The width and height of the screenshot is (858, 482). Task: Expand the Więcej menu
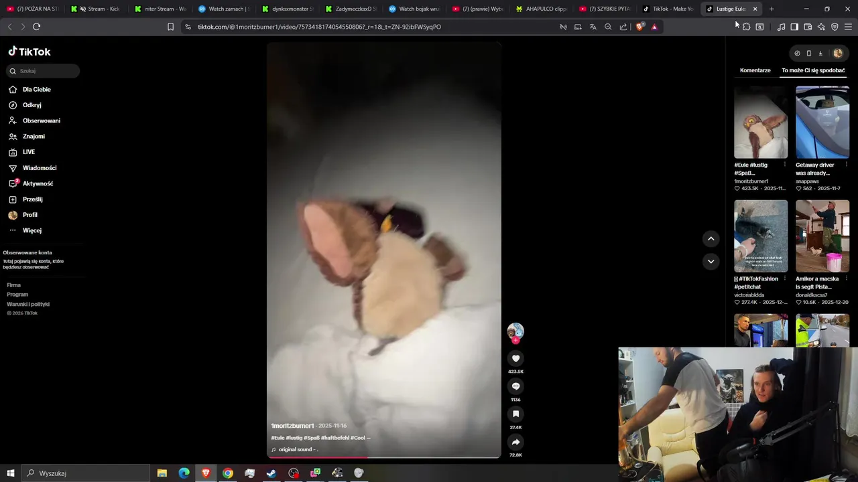tap(32, 230)
